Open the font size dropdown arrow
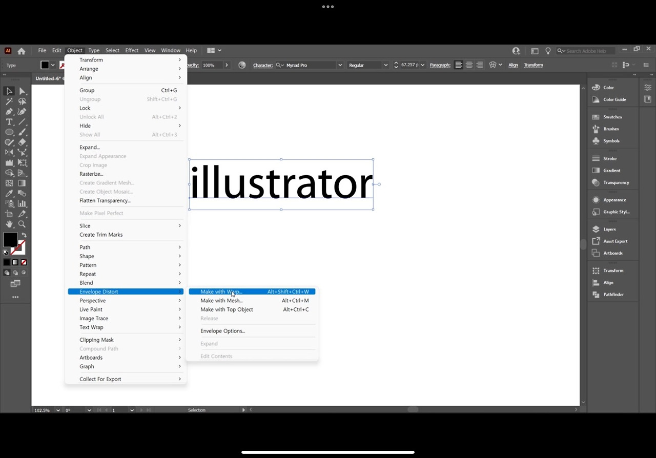This screenshot has height=458, width=656. [x=422, y=65]
